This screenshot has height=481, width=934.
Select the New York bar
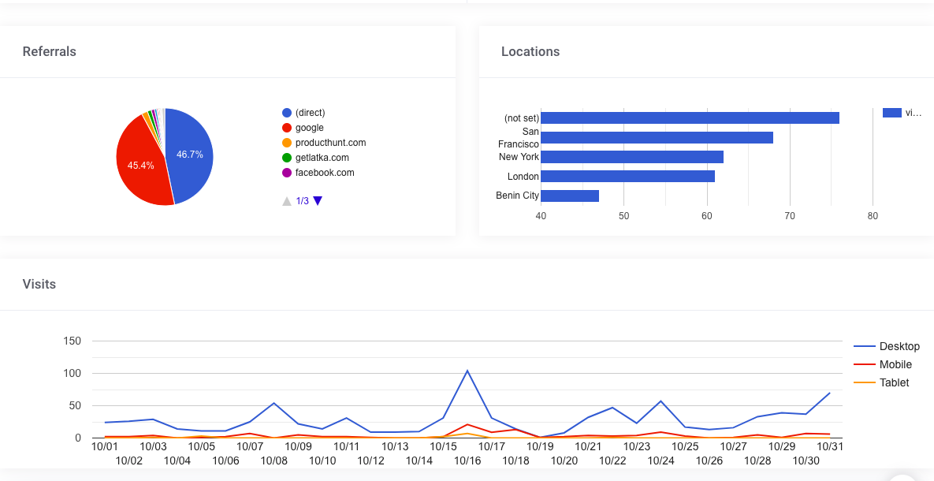coord(631,157)
